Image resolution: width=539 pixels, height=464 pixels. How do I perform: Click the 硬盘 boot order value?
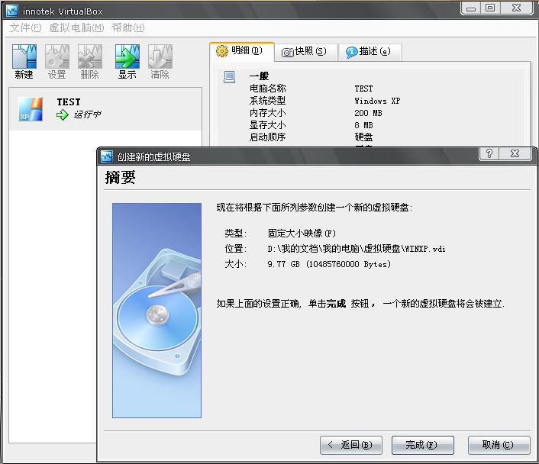363,137
